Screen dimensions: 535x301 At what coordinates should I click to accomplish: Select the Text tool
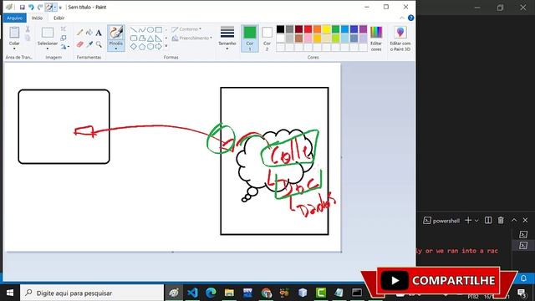click(99, 33)
